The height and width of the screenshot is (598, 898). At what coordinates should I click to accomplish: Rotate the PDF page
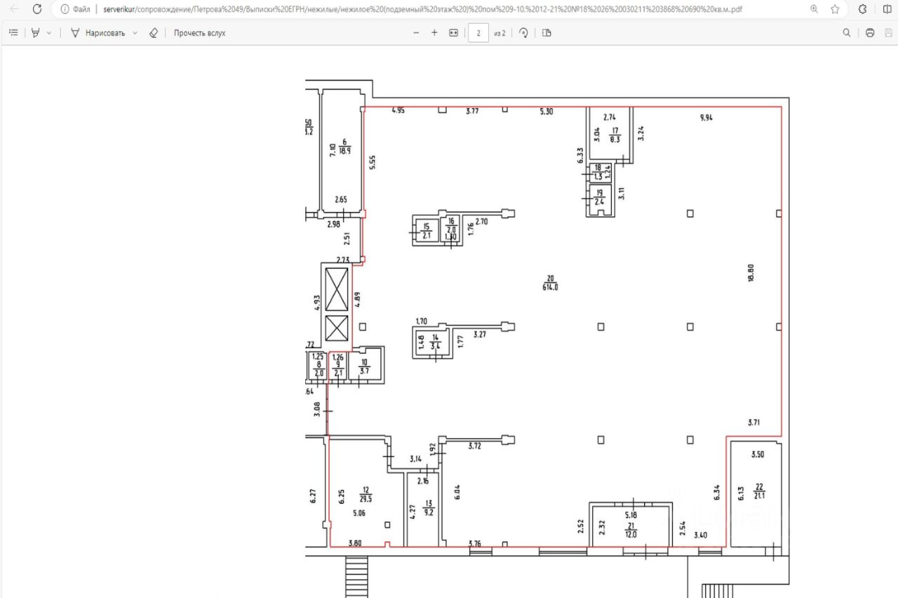523,33
